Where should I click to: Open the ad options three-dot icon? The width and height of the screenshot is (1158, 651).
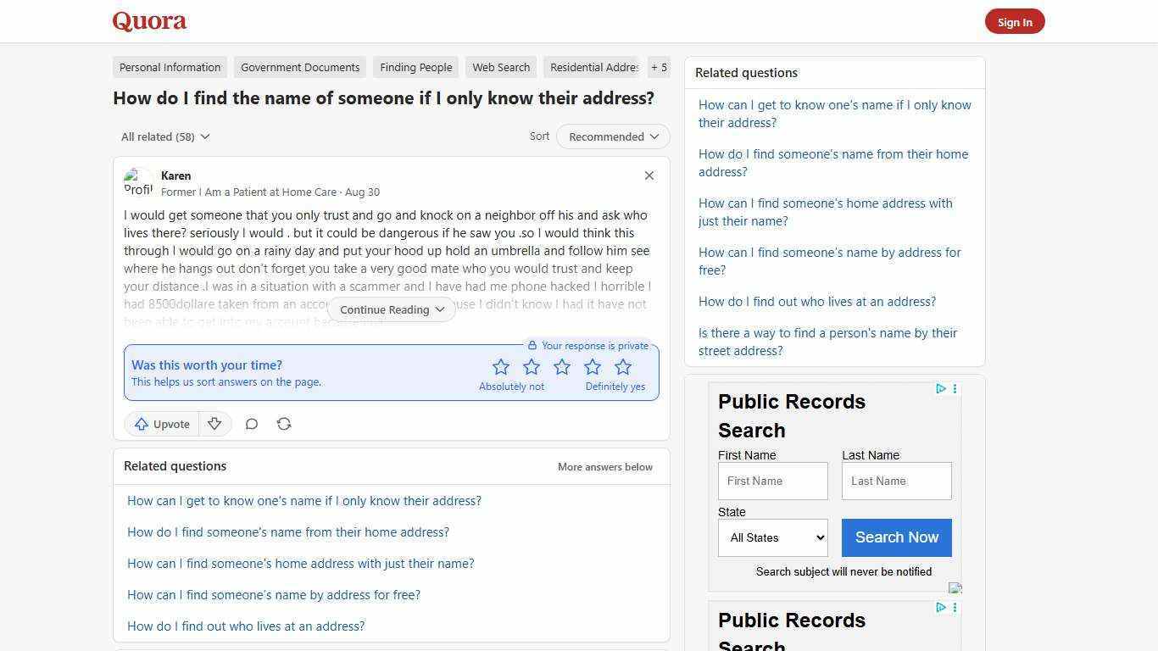click(x=955, y=389)
